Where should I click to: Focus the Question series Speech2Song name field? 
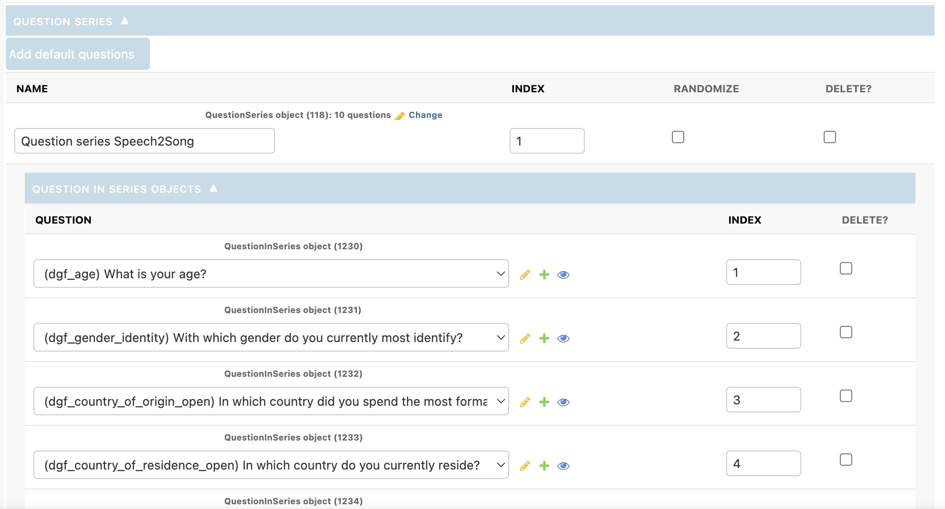tap(145, 141)
